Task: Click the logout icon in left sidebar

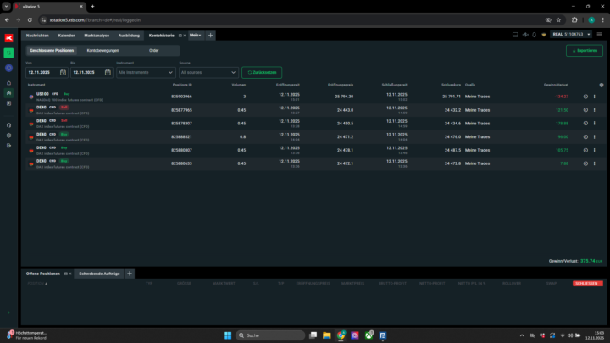Action: [8, 146]
